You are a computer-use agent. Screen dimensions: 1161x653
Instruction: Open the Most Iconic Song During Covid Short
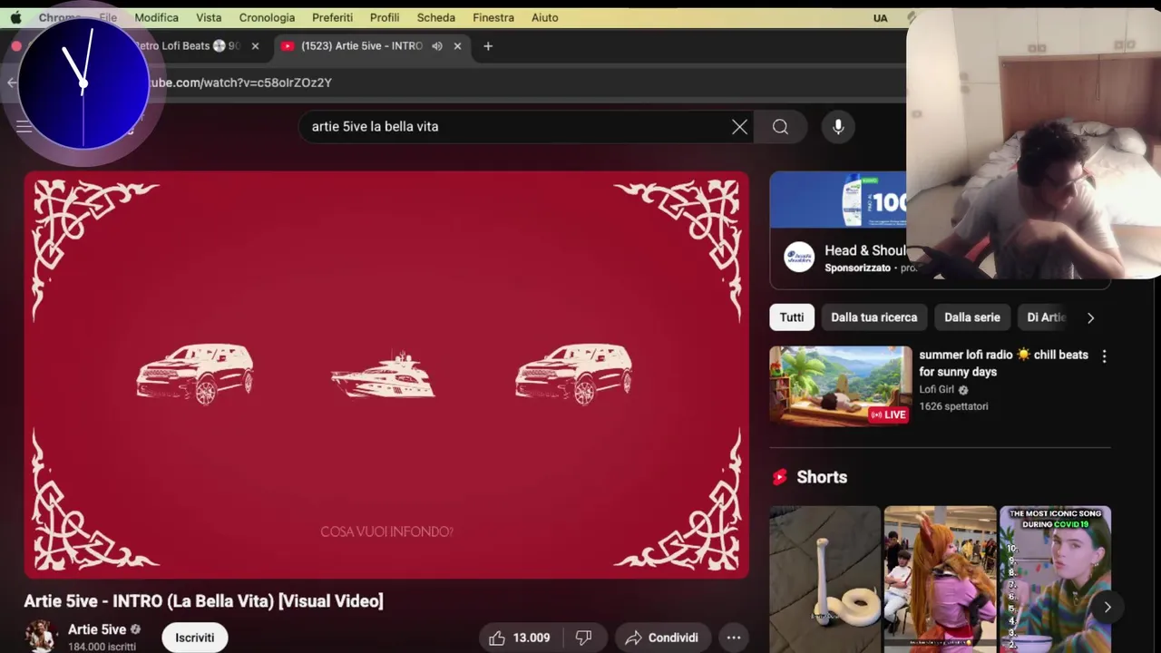tap(1055, 580)
